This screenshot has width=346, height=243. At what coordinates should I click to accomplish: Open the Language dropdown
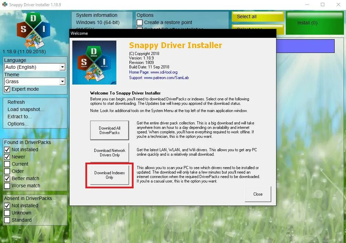35,67
